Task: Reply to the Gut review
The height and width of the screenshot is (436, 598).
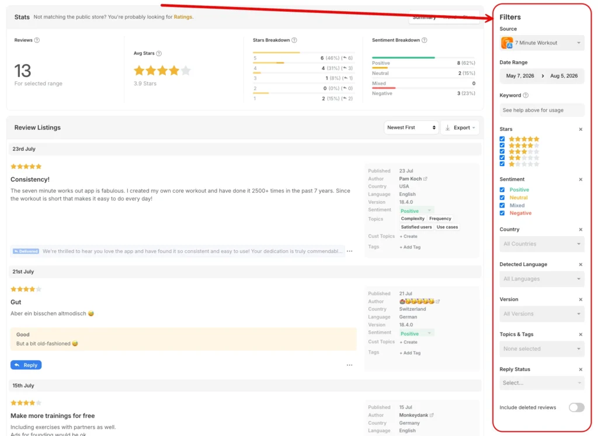Action: (x=26, y=365)
